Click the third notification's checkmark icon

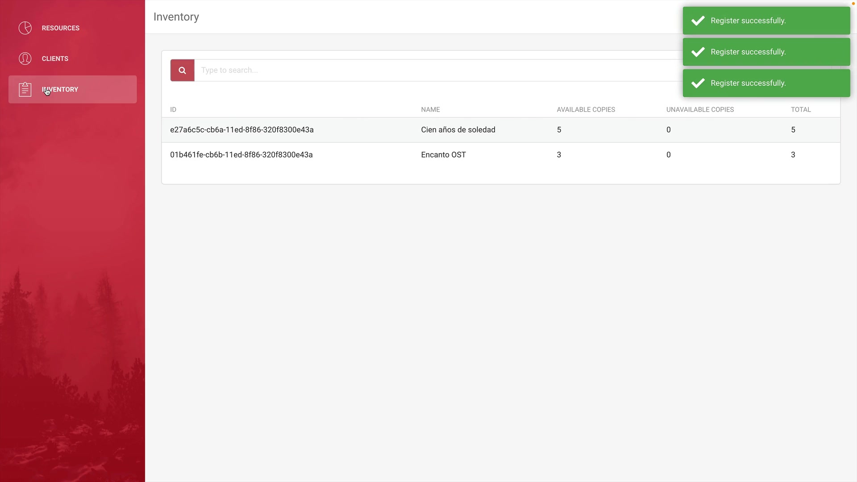(x=698, y=83)
